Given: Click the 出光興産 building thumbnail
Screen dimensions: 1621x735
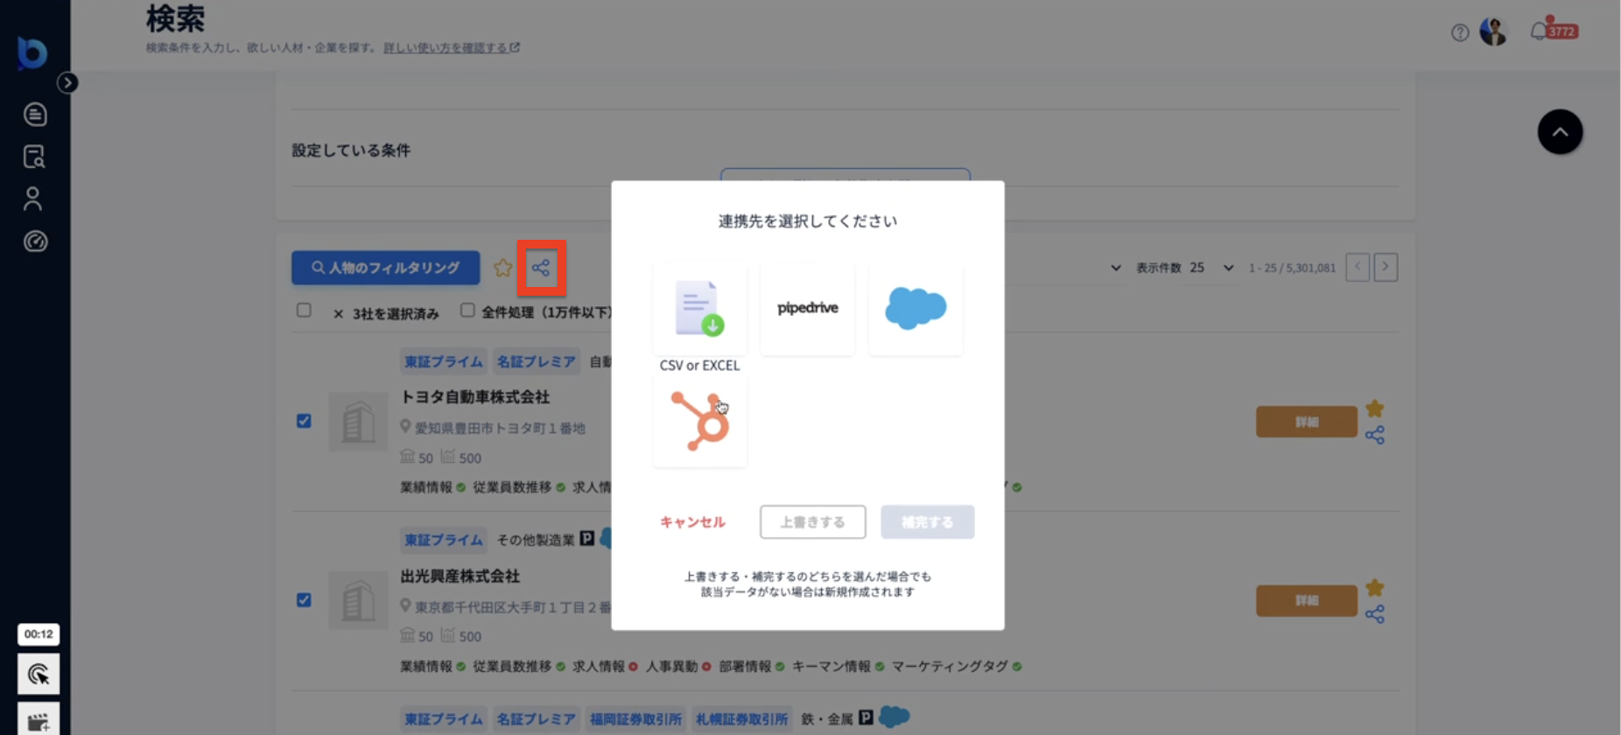Looking at the screenshot, I should (359, 601).
